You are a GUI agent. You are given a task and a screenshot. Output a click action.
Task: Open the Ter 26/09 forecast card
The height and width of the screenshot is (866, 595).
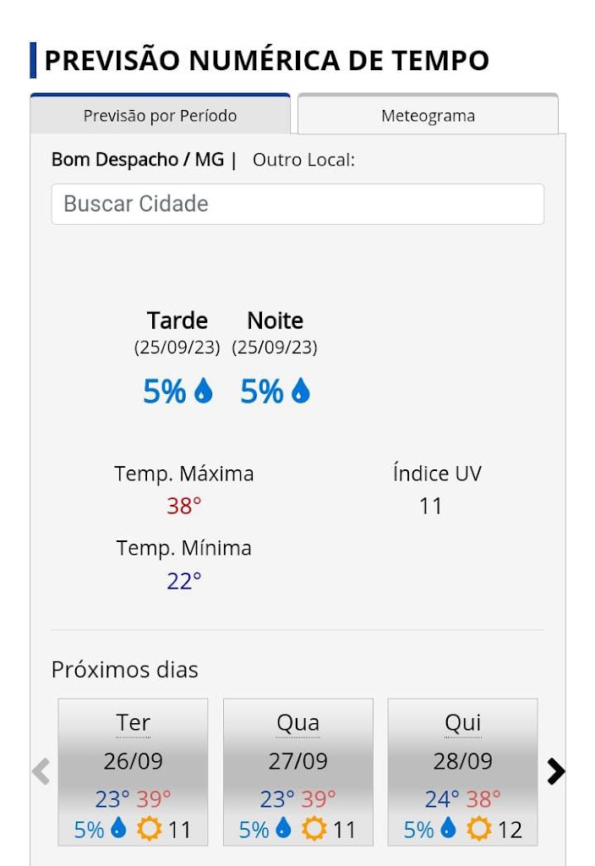[133, 761]
